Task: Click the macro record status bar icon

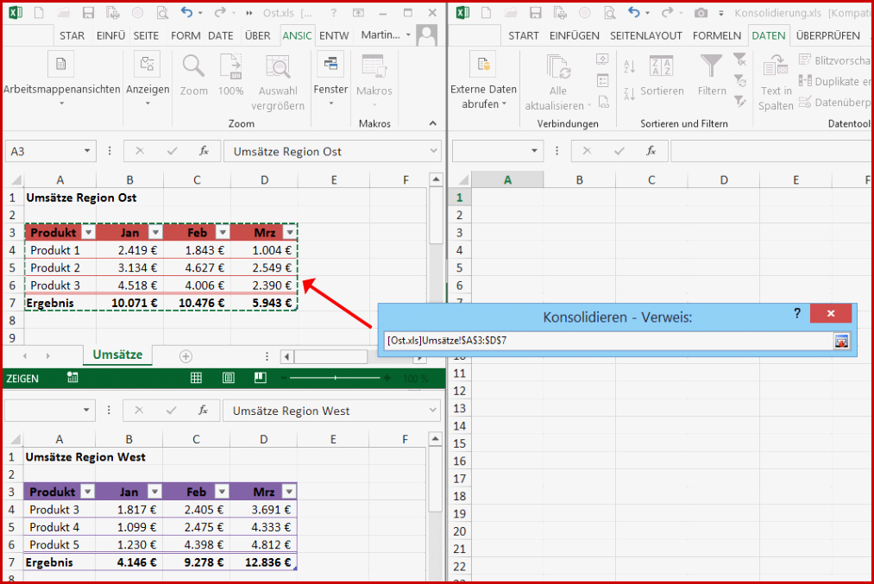Action: 72,378
